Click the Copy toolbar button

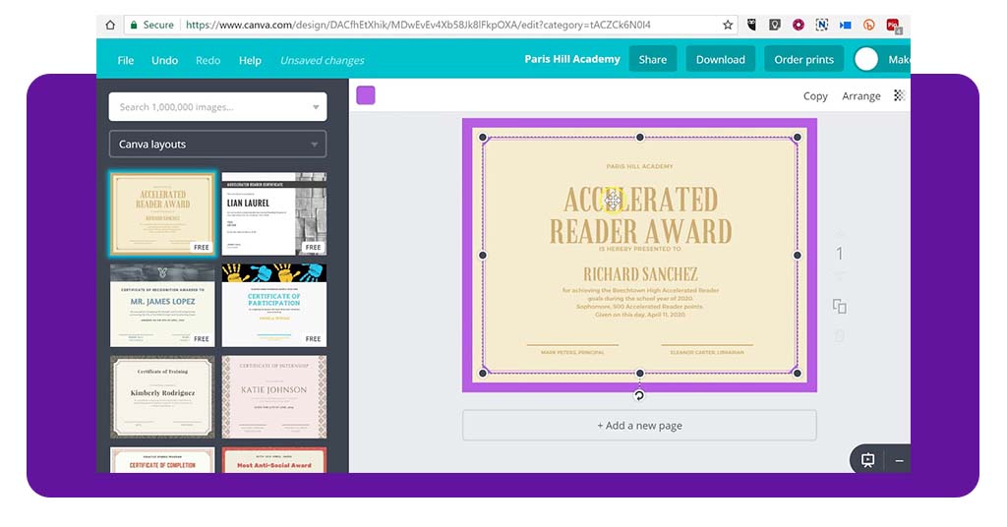pos(815,95)
